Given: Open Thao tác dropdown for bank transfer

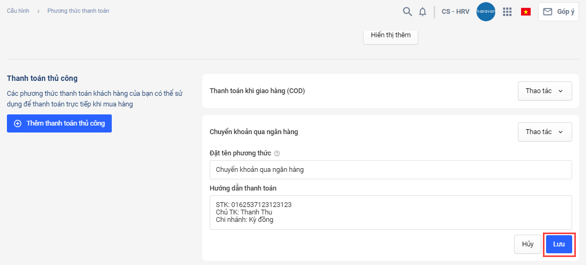Looking at the screenshot, I should click(x=544, y=132).
